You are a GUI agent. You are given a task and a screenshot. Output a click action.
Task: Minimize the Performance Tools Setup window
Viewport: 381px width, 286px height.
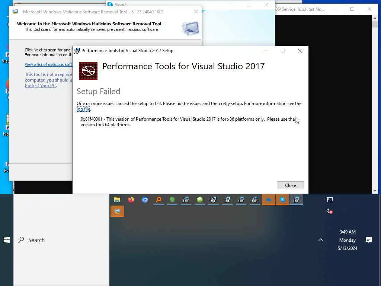click(x=266, y=51)
